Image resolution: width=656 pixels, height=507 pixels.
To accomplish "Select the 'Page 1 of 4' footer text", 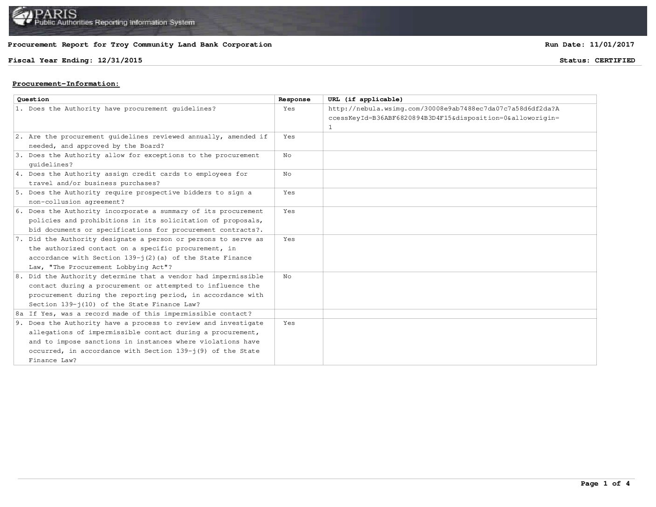I will coord(605,484).
